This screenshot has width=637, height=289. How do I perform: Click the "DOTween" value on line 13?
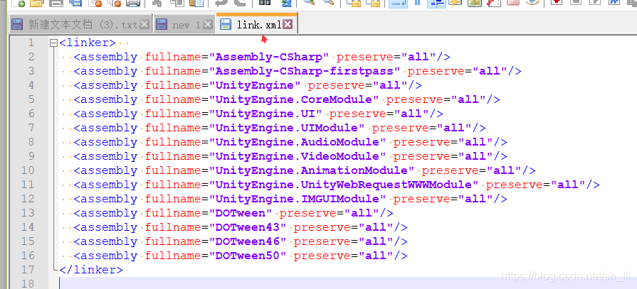[241, 213]
